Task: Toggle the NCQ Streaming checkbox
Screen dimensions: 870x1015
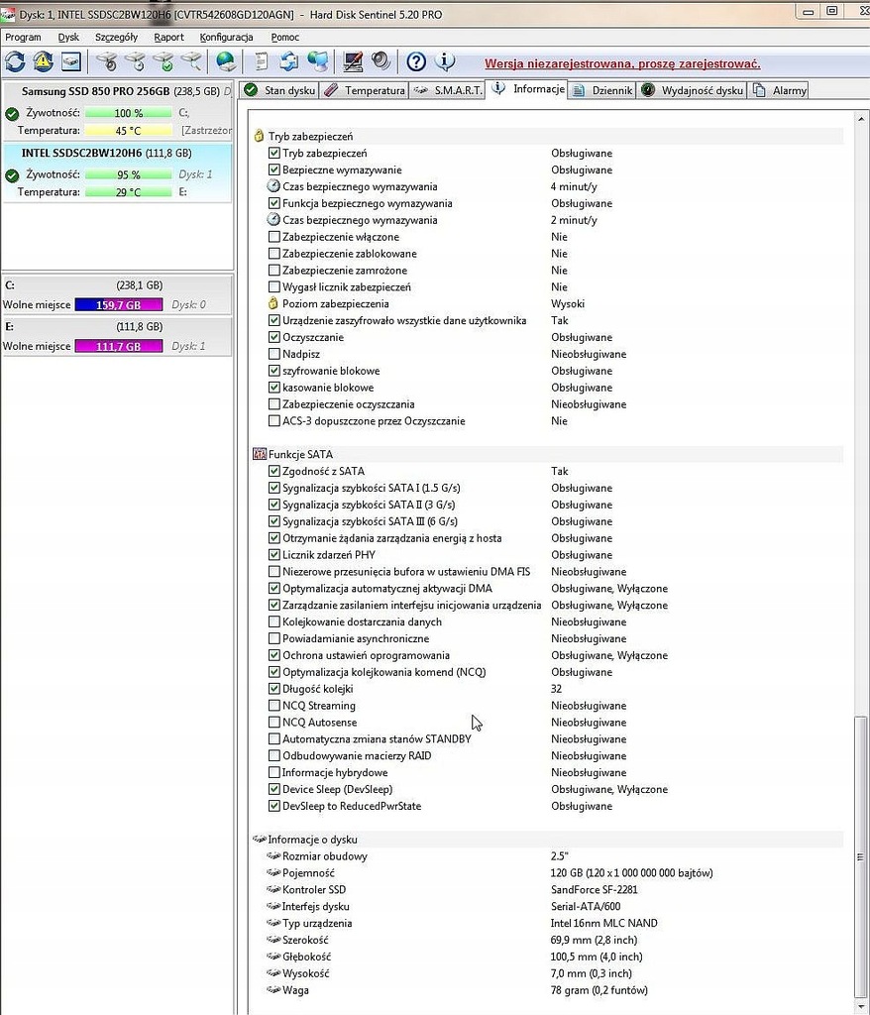Action: click(x=273, y=706)
